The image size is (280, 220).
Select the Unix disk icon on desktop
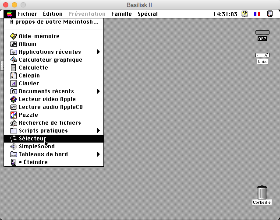point(262,55)
